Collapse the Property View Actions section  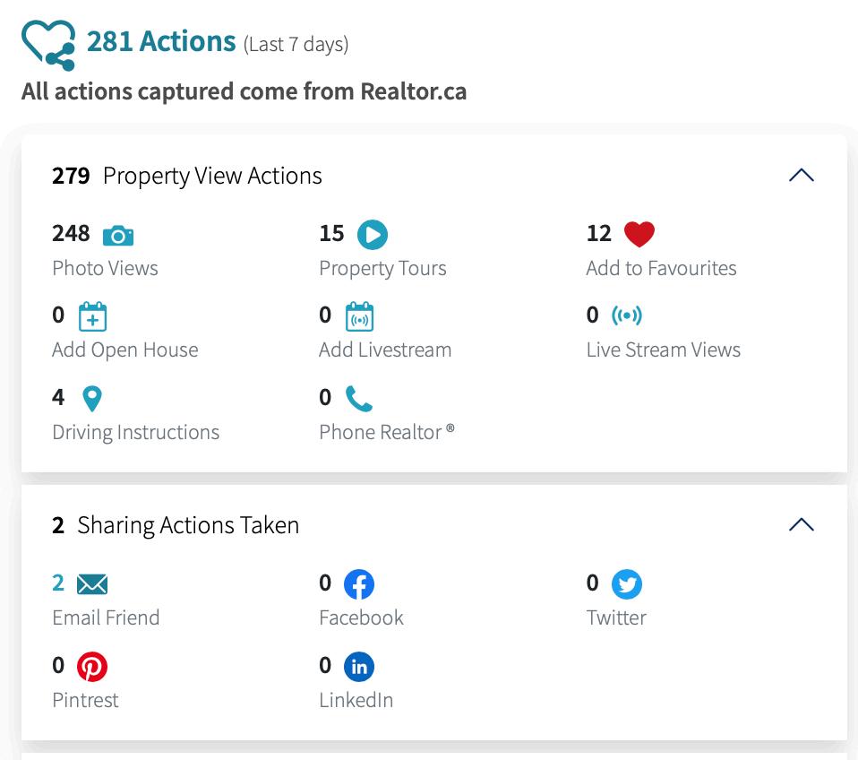(x=801, y=176)
